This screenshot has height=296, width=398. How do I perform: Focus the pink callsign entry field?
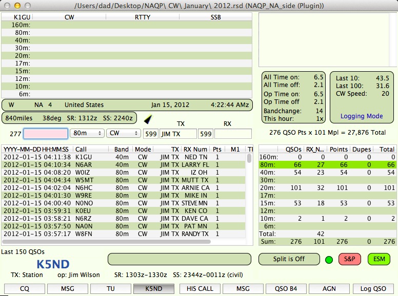[x=46, y=134]
